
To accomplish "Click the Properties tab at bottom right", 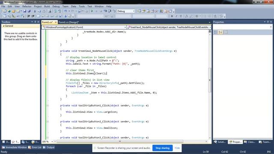I will 235,142.
